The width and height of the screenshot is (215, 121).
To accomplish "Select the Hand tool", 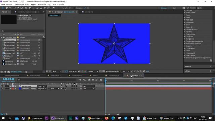I will [x=6, y=8].
